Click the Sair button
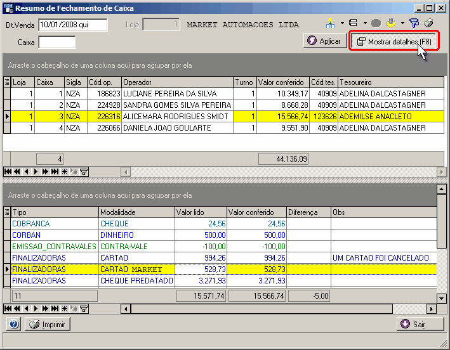Image resolution: width=450 pixels, height=350 pixels. point(420,324)
